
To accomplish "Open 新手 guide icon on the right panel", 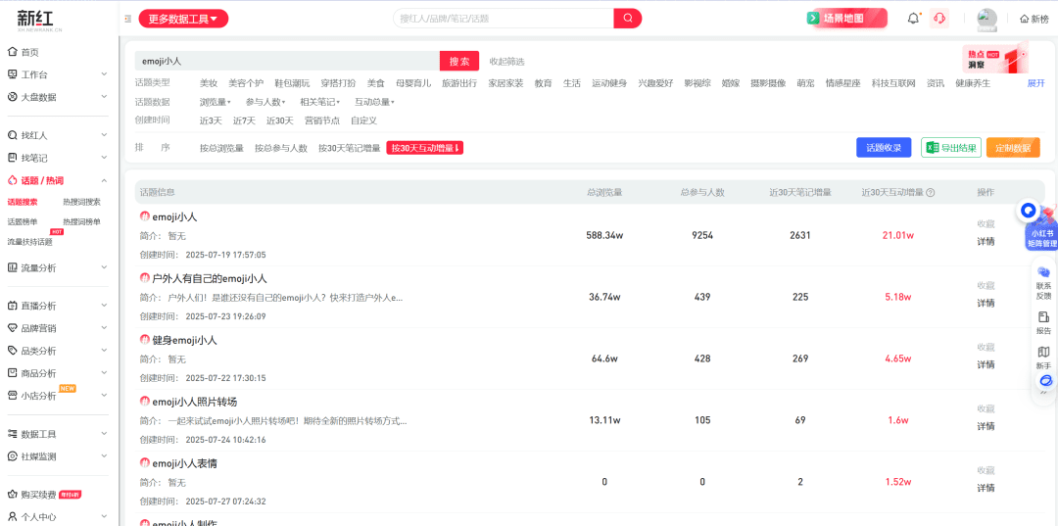I will (x=1044, y=358).
